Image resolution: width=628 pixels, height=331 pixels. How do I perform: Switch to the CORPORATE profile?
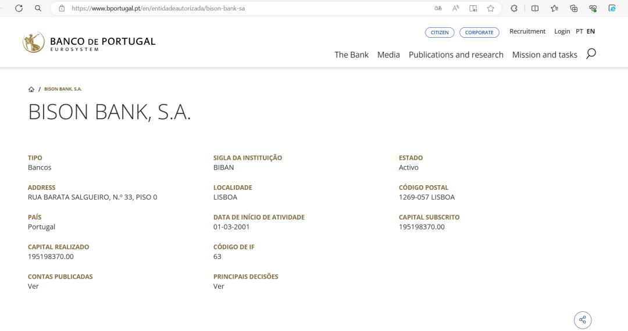click(x=479, y=33)
